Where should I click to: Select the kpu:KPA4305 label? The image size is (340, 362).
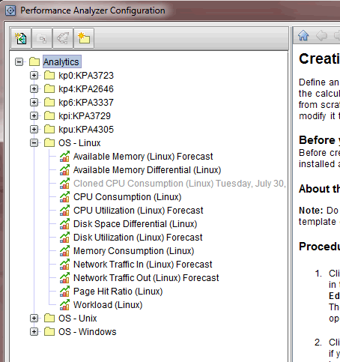pyautogui.click(x=86, y=129)
